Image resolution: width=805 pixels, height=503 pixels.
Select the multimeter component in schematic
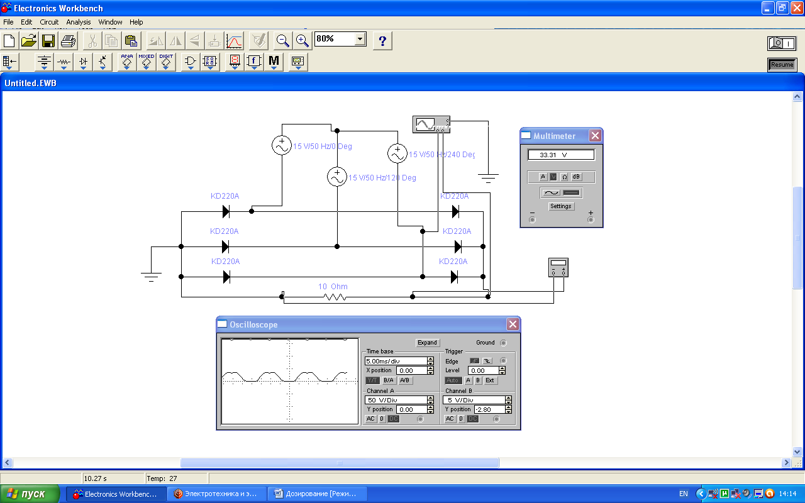[558, 267]
